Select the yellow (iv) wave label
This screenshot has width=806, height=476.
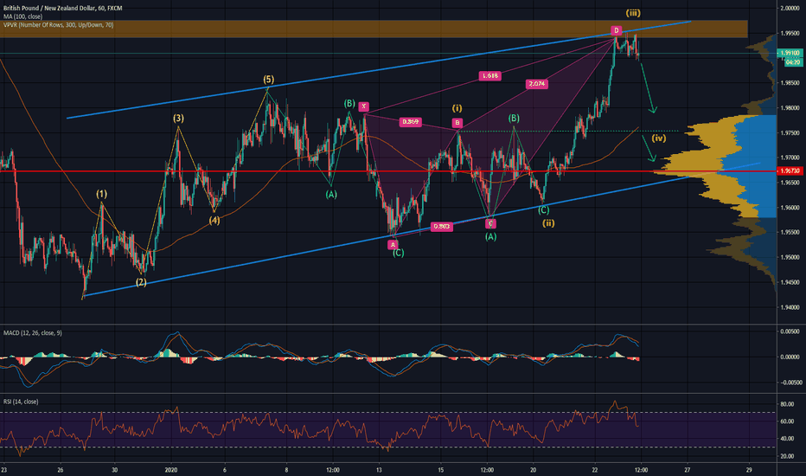659,138
